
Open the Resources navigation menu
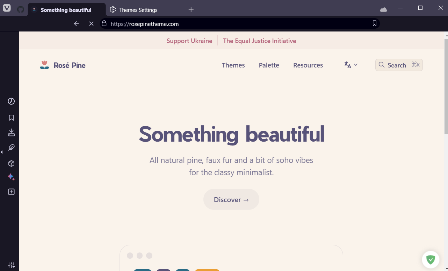point(308,65)
